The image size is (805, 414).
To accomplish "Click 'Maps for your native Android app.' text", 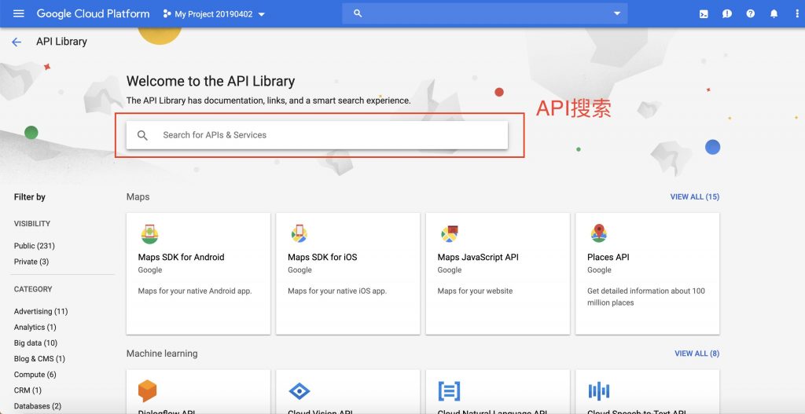I will click(195, 291).
